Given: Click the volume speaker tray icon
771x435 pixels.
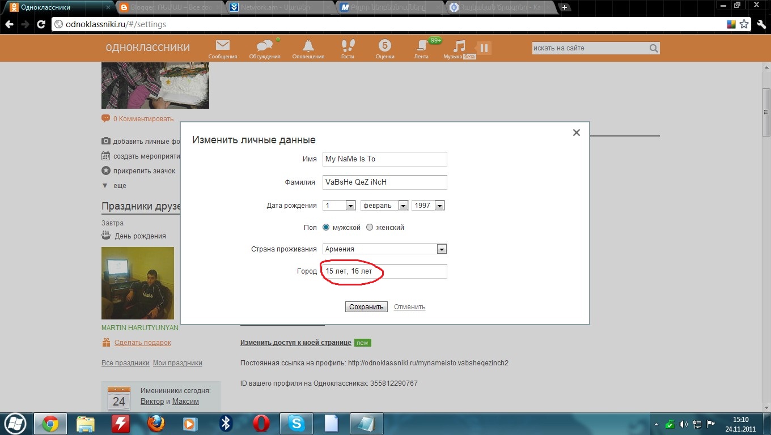Looking at the screenshot, I should (x=684, y=424).
